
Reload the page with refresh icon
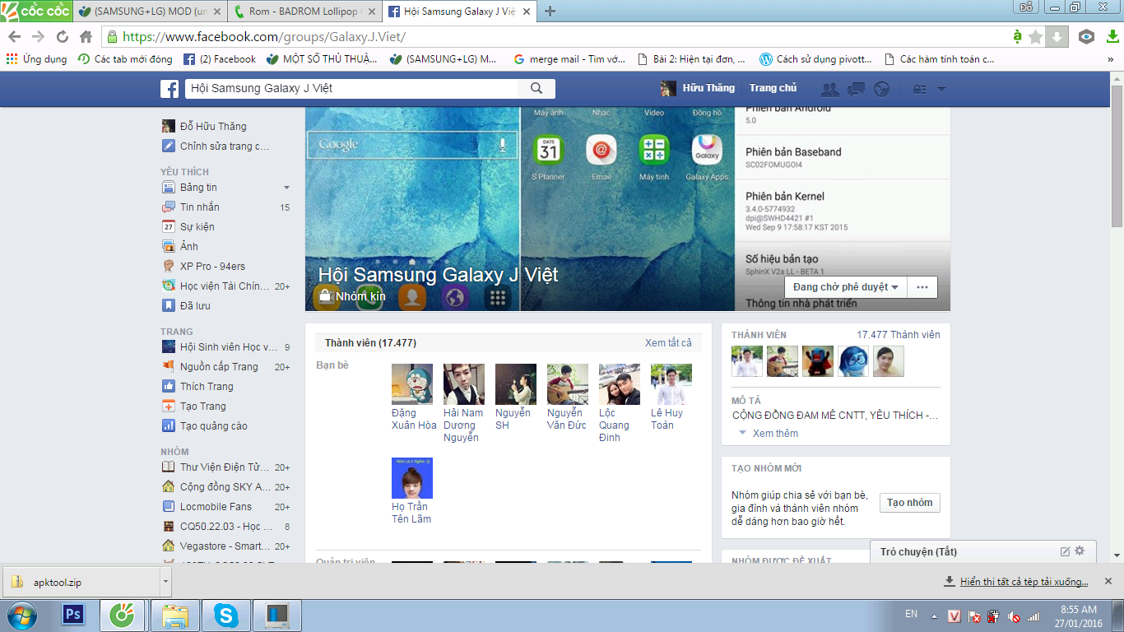tap(62, 37)
